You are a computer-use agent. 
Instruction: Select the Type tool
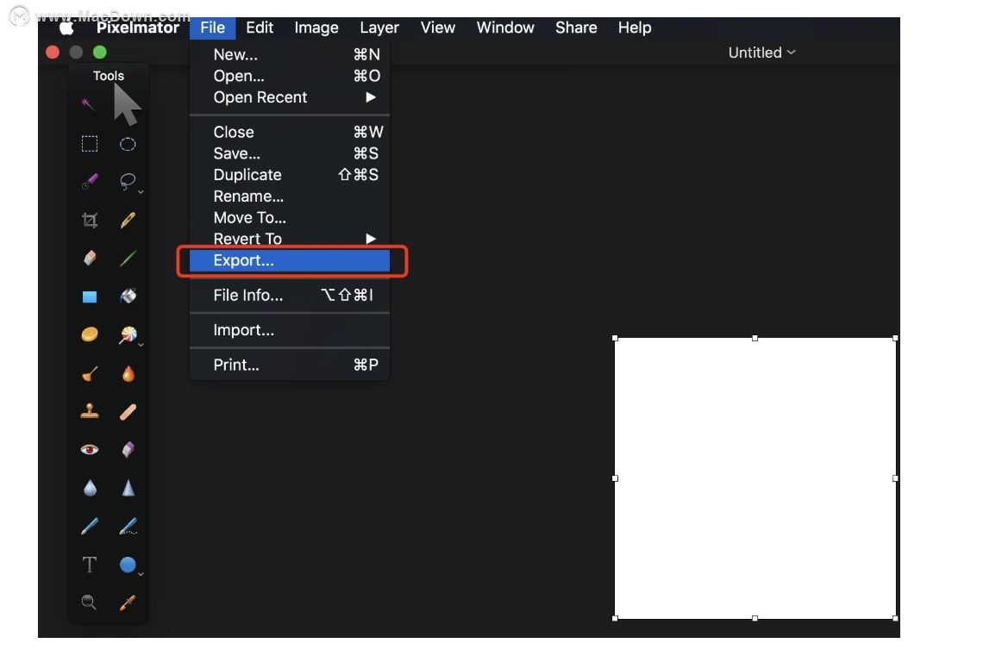(89, 565)
